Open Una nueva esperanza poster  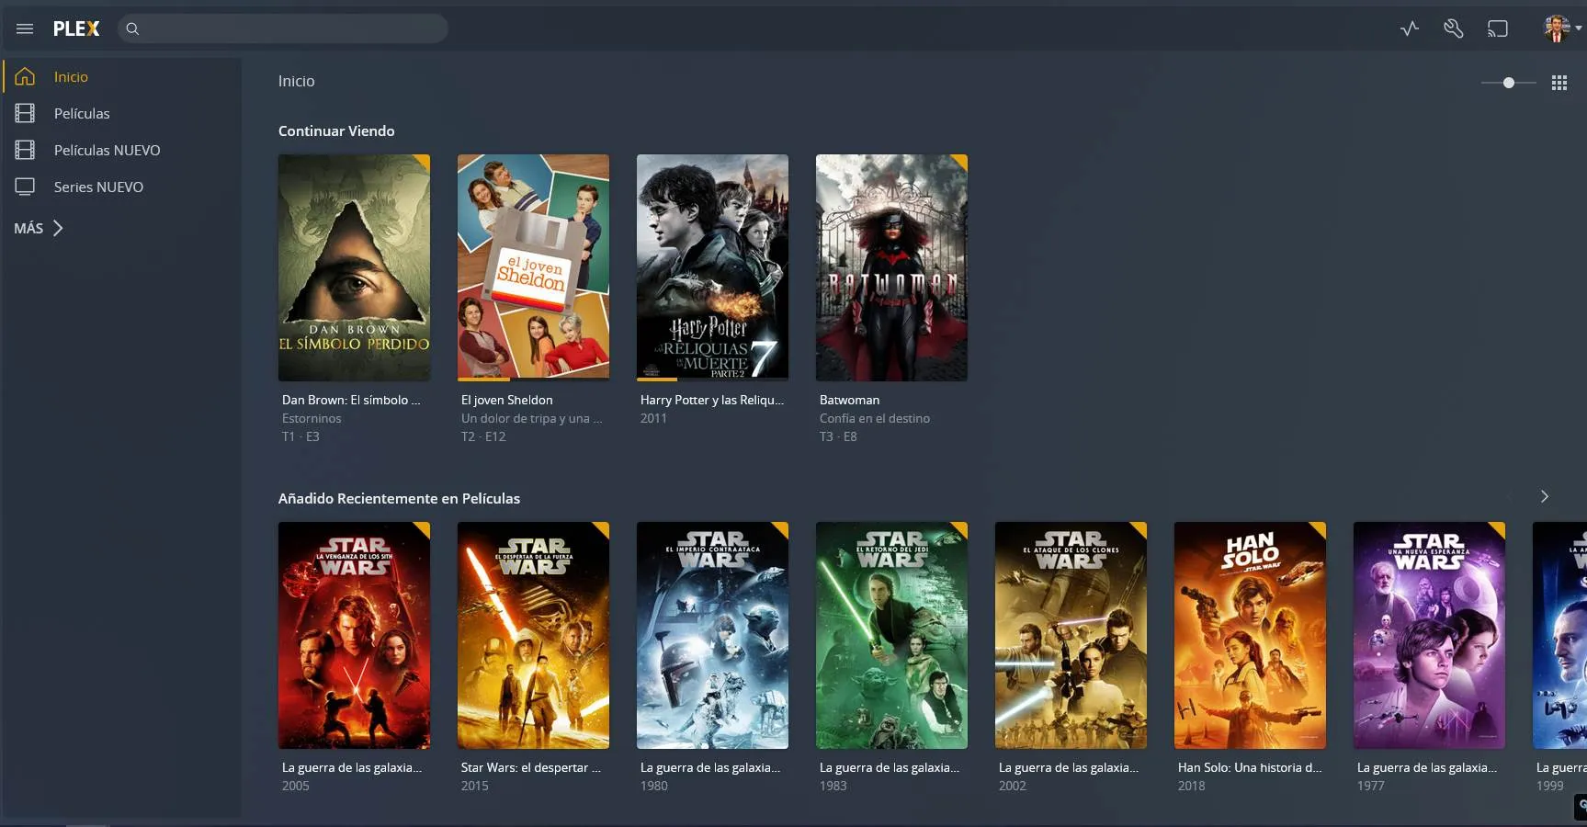pos(1429,635)
